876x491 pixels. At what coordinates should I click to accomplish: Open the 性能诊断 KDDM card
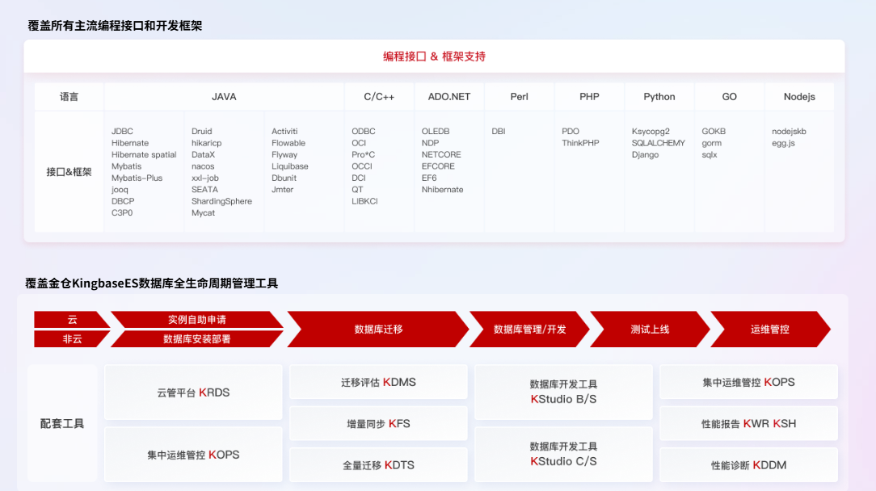pyautogui.click(x=748, y=464)
